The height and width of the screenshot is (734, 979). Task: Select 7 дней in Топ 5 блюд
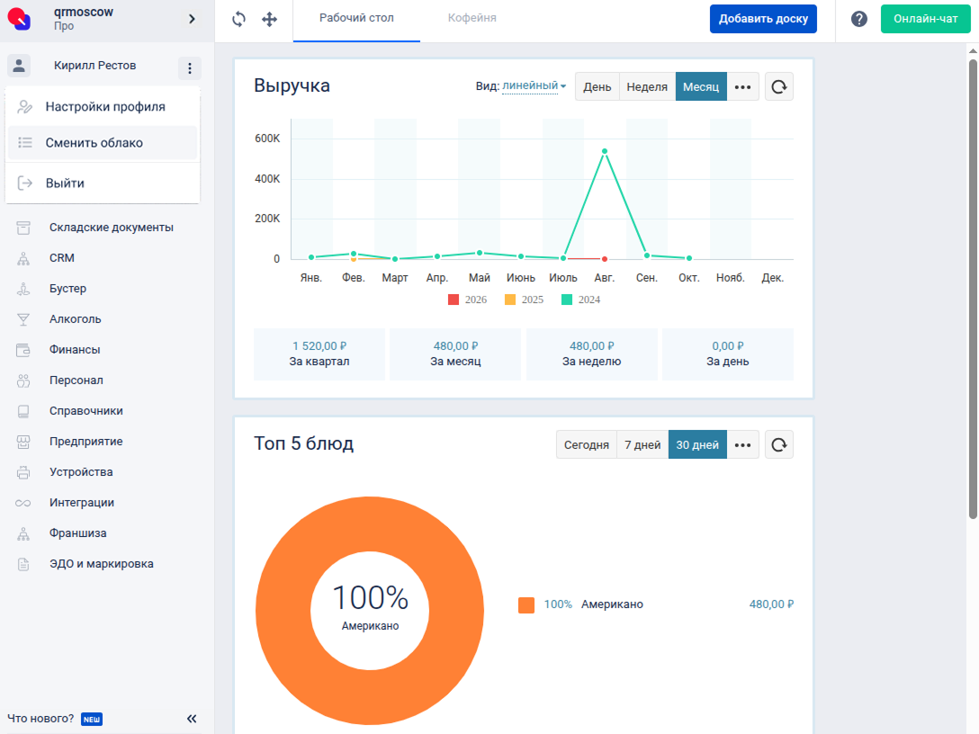click(x=642, y=445)
